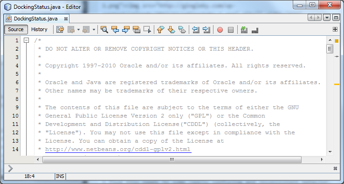Click the vertical scrollbar up arrow
344x184 pixels.
pyautogui.click(x=330, y=40)
